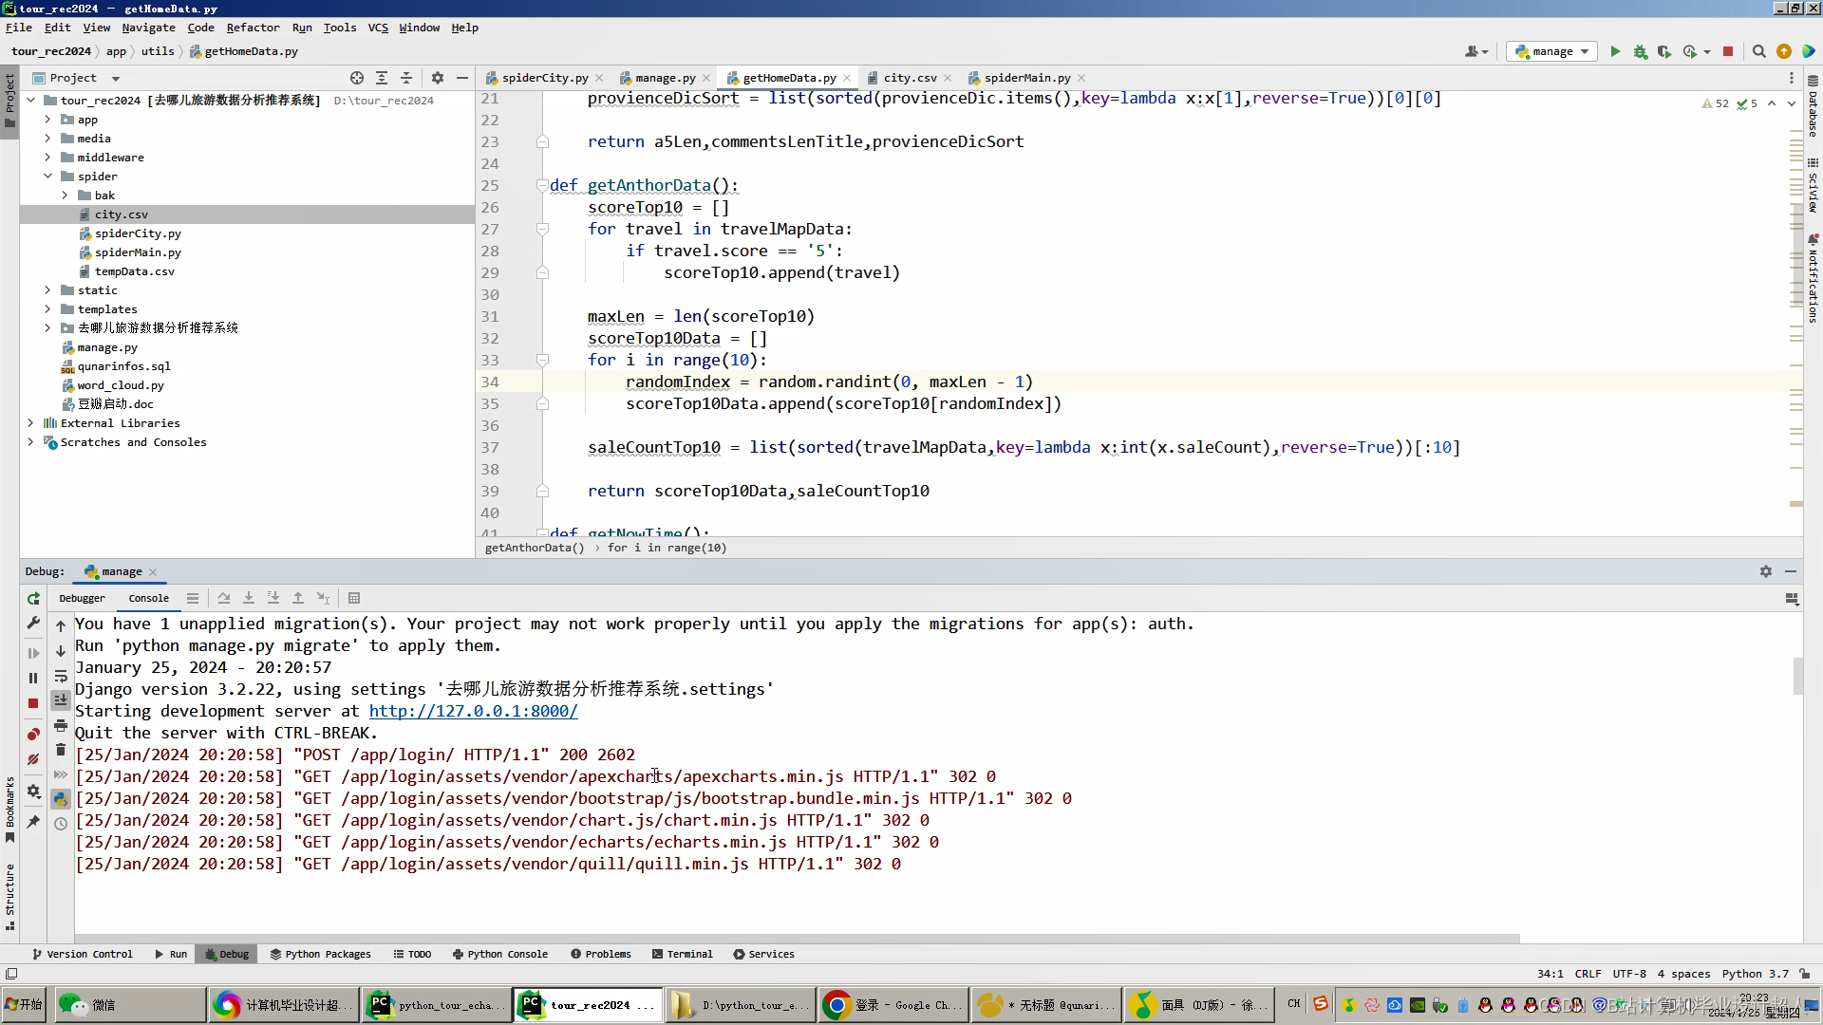Toggle scroll to end of console
This screenshot has height=1025, width=1823.
(x=61, y=700)
